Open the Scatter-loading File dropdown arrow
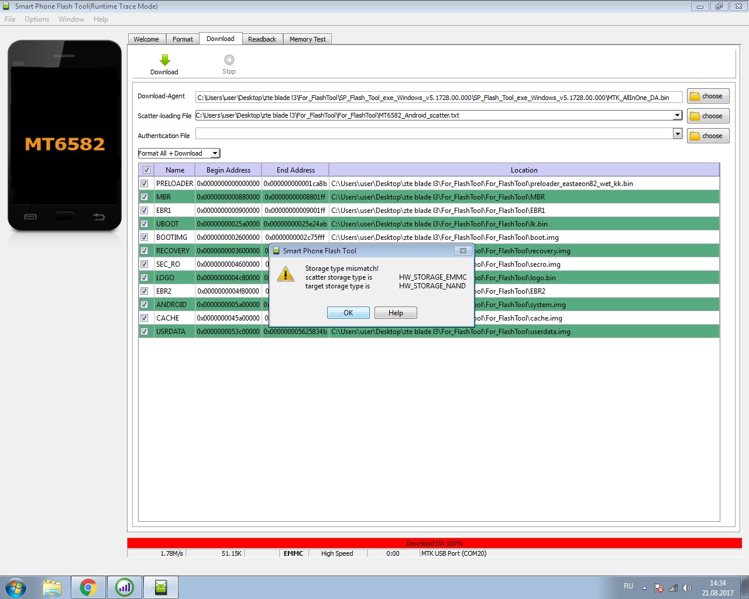 click(x=677, y=115)
